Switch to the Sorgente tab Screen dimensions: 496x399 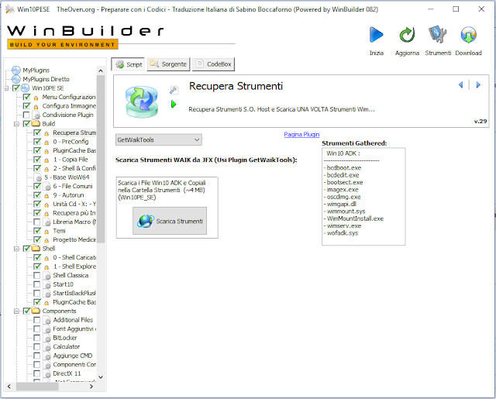pos(168,64)
